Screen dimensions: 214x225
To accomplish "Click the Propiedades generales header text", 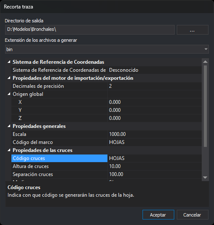I will pos(39,126).
